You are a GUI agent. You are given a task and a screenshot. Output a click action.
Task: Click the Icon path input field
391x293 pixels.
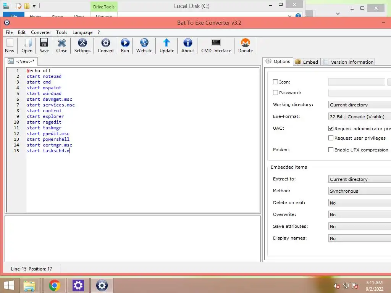(x=357, y=82)
